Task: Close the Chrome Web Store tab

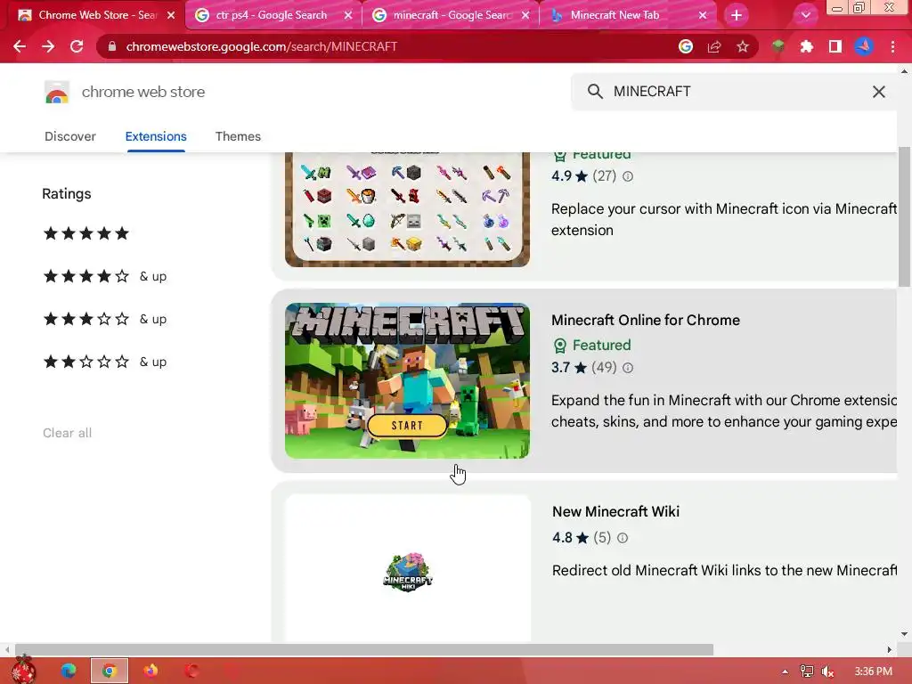Action: click(171, 15)
